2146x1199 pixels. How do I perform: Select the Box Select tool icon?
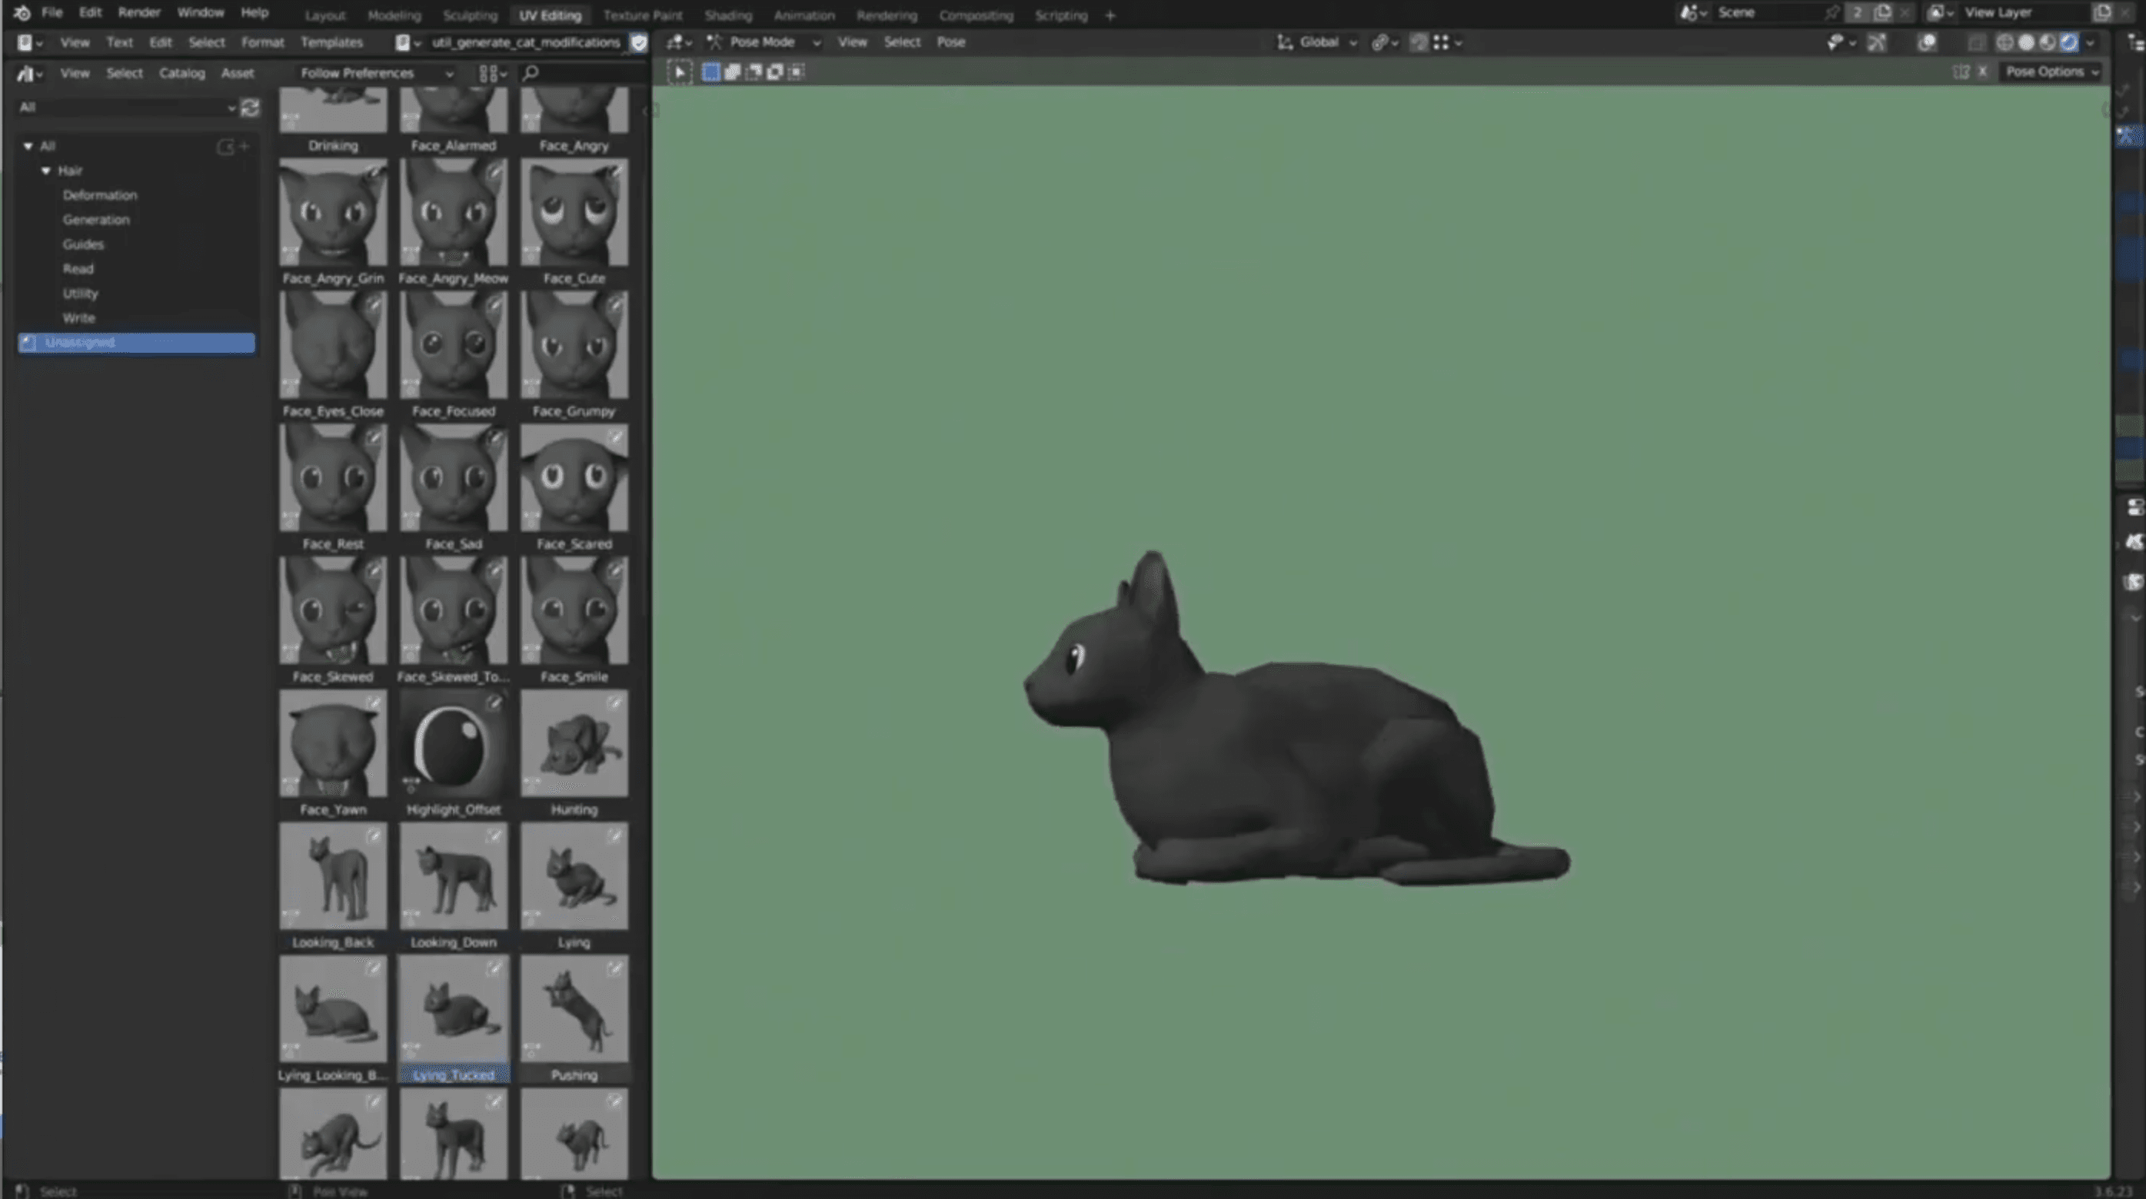(x=712, y=71)
